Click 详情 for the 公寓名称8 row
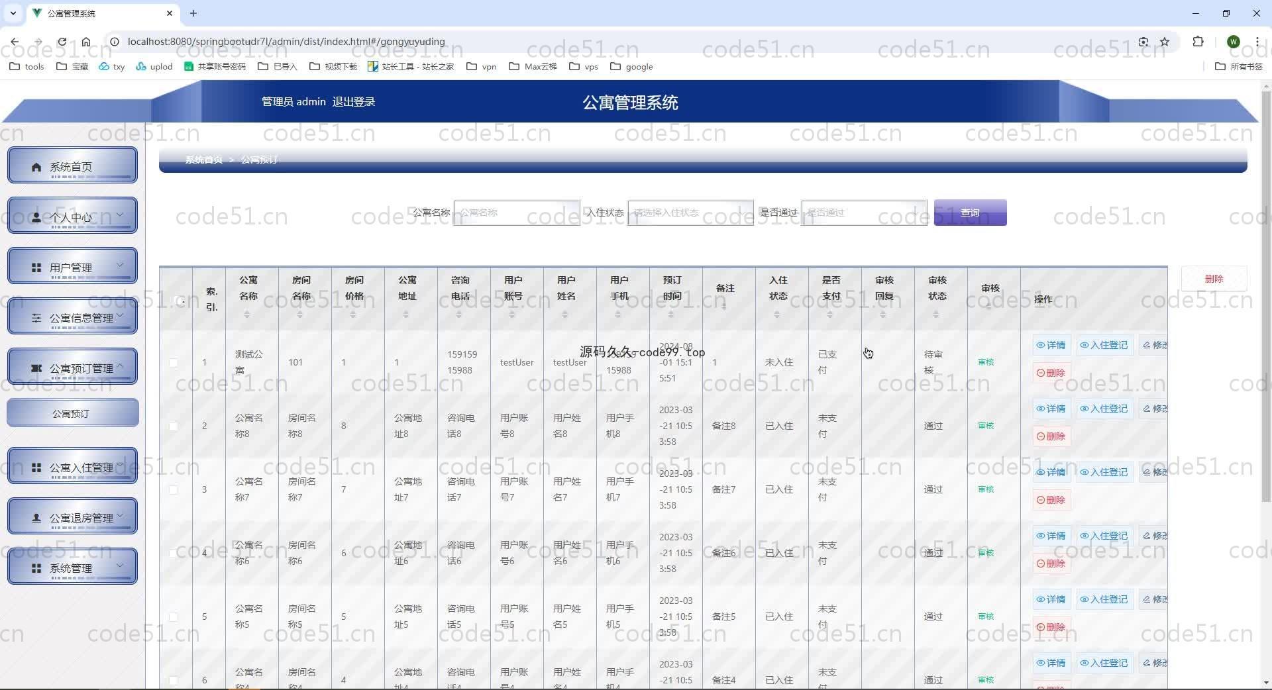This screenshot has height=690, width=1272. 1051,409
